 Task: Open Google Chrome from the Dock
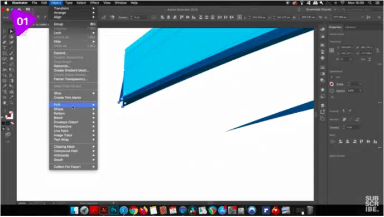133,210
